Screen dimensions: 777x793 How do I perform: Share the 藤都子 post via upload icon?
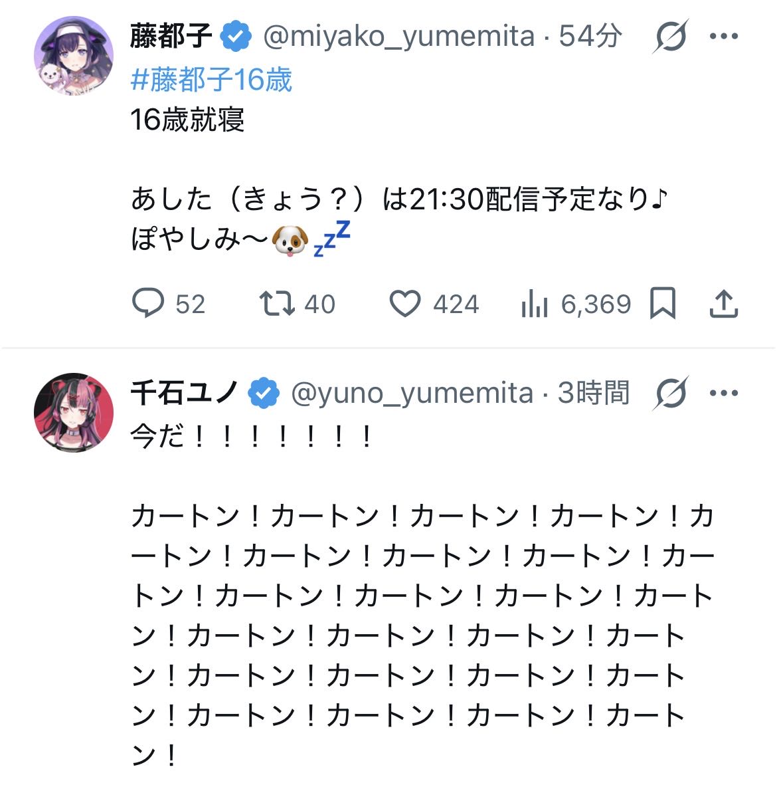(723, 304)
